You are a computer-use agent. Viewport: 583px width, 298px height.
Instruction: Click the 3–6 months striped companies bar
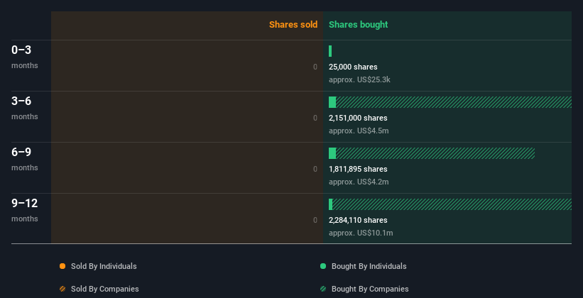click(453, 102)
